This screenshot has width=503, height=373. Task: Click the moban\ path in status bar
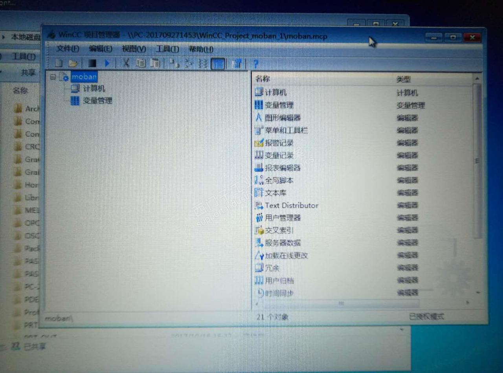point(59,318)
